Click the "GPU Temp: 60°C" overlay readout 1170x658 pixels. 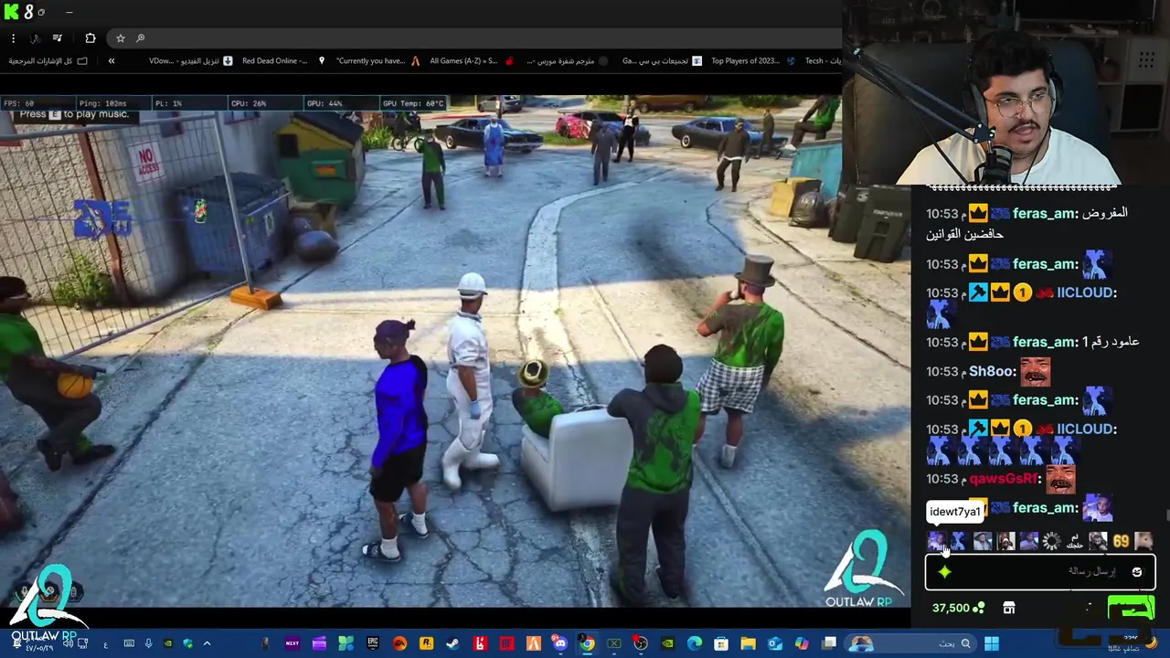click(413, 103)
